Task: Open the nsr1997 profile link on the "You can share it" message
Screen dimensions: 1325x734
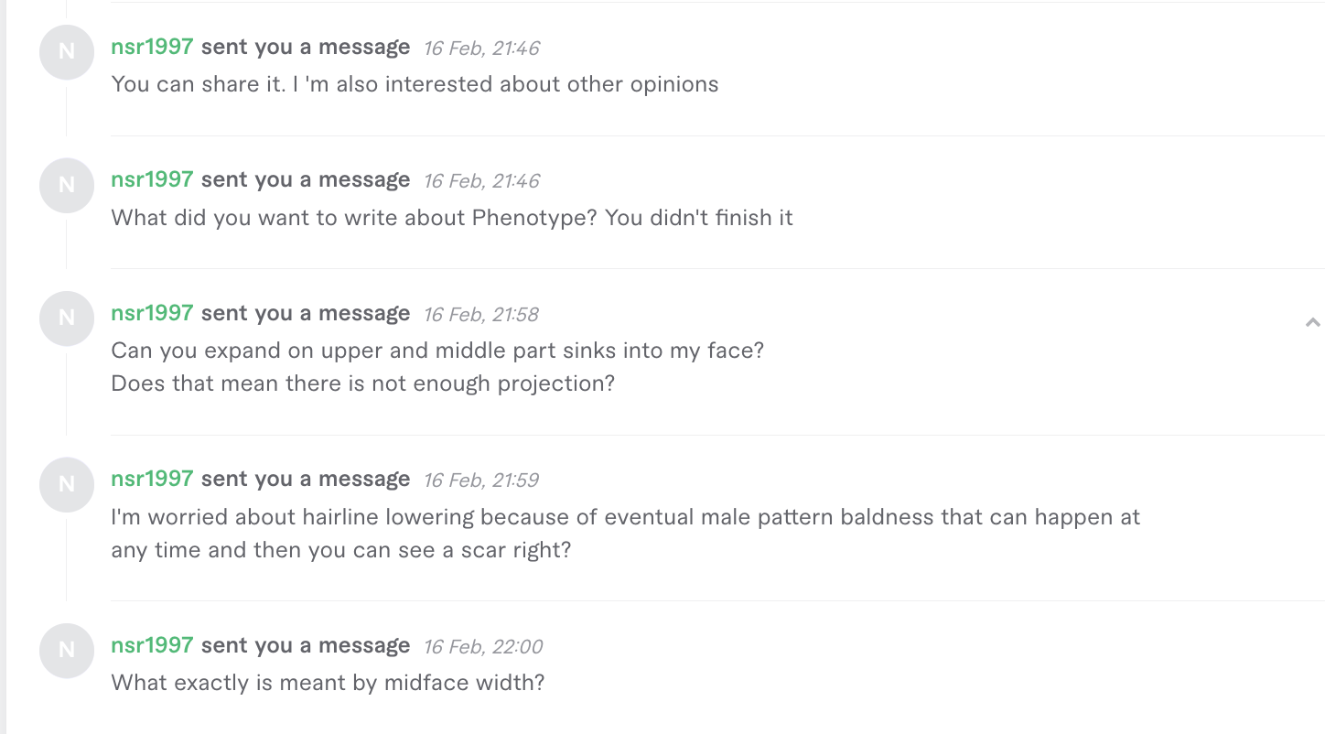Action: pos(152,47)
